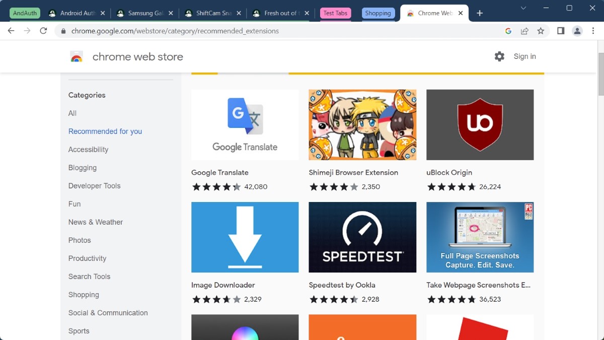The width and height of the screenshot is (604, 340).
Task: Click the Google icon in address bar
Action: 508,31
